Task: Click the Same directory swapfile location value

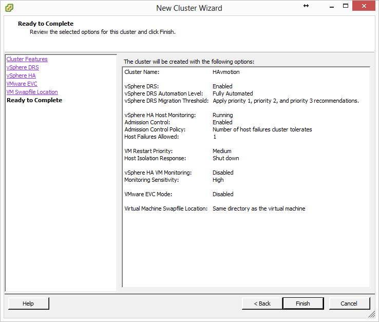Action: 259,209
